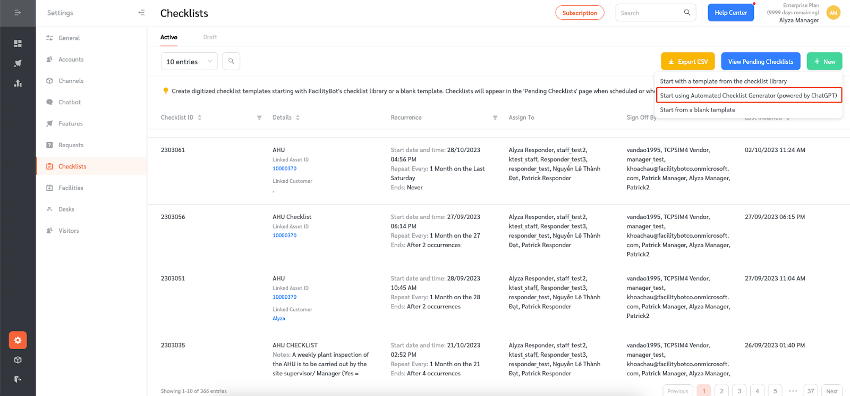Click Alyza Manager account name
Viewport: 850px width, 396px height.
(799, 20)
